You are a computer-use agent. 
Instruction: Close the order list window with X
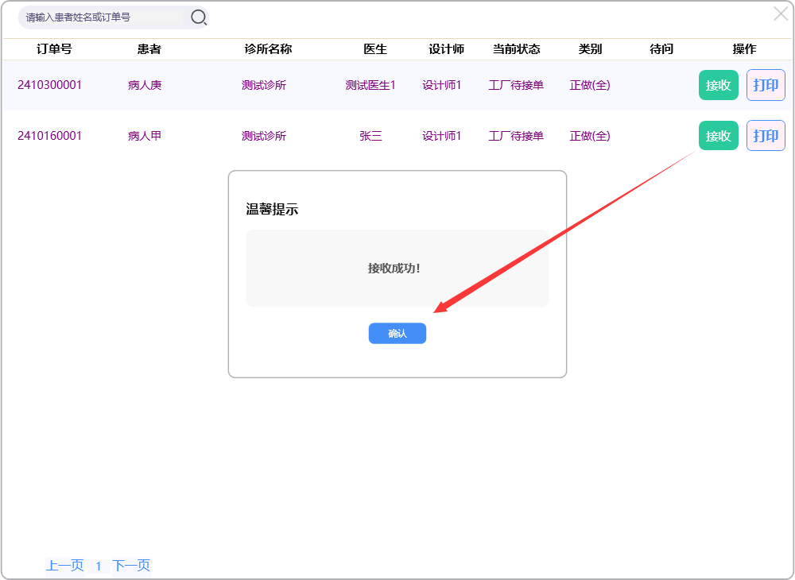point(781,14)
